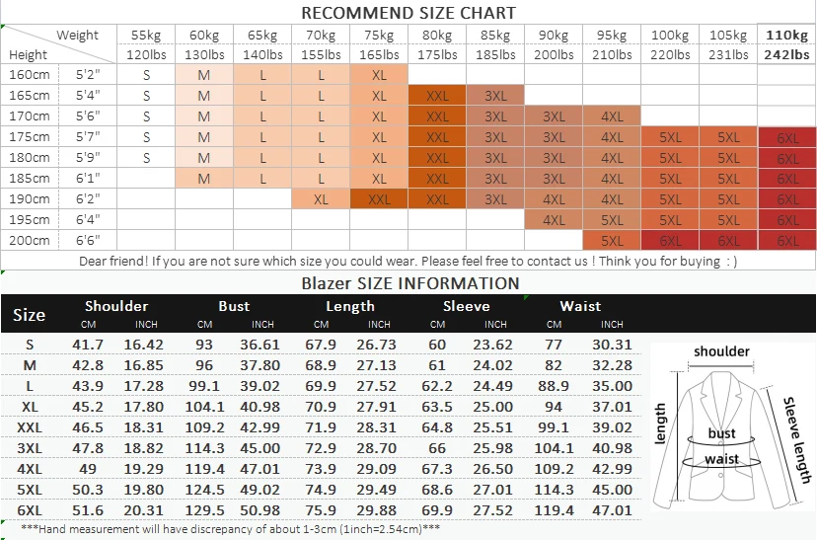Image resolution: width=817 pixels, height=540 pixels.
Task: Click the Blazer SIZE INFORMATION heading
Action: point(408,283)
